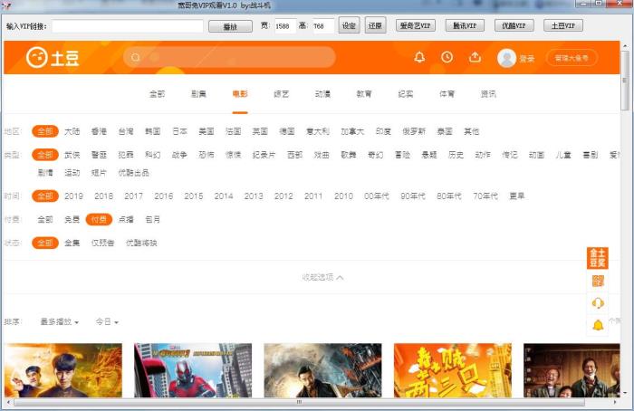Select 包月 payment filter
The image size is (634, 411).
pos(152,219)
